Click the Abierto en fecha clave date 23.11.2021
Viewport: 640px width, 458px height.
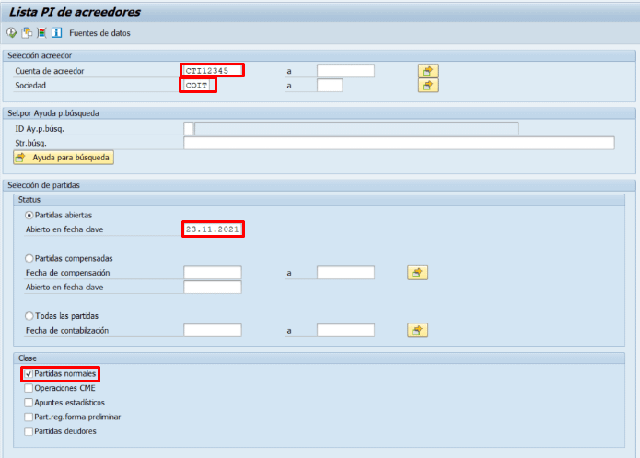(213, 229)
